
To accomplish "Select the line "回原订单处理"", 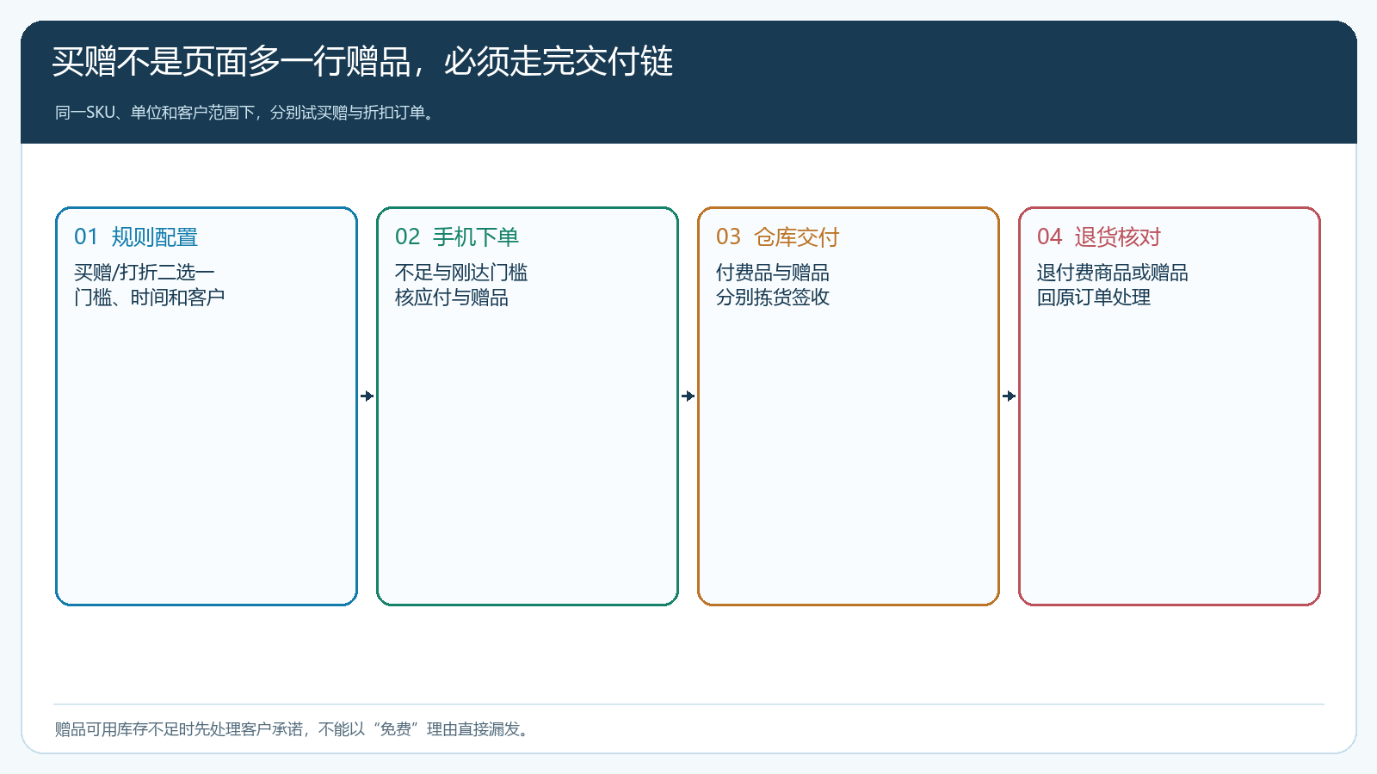I will tap(1094, 298).
